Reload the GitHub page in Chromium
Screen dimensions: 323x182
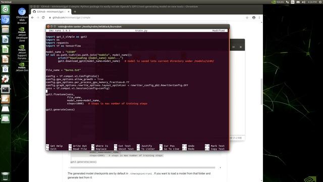(x=43, y=18)
